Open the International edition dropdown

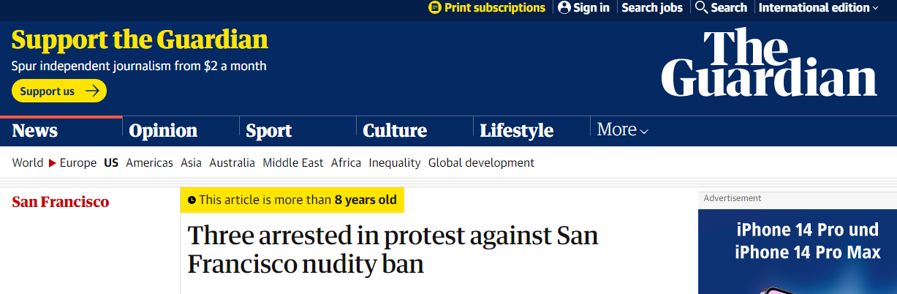tap(818, 7)
